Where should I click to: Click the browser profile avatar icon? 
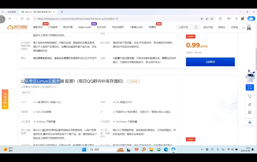point(243,19)
